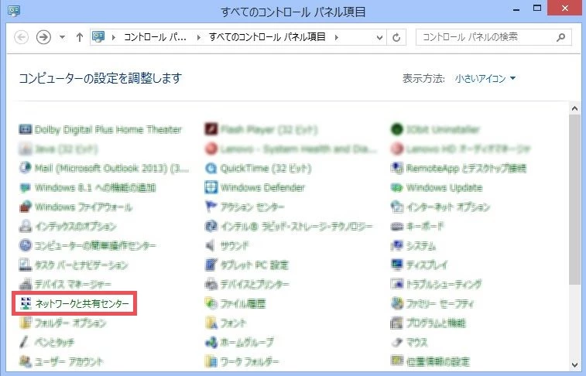The image size is (586, 376).
Task: Click the scrollbar down arrow
Action: [x=575, y=365]
